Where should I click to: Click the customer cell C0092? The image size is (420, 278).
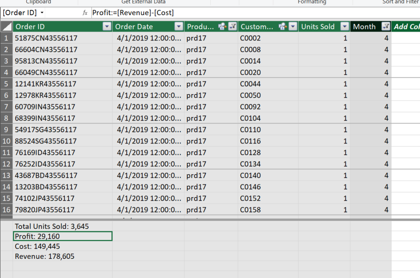[250, 107]
